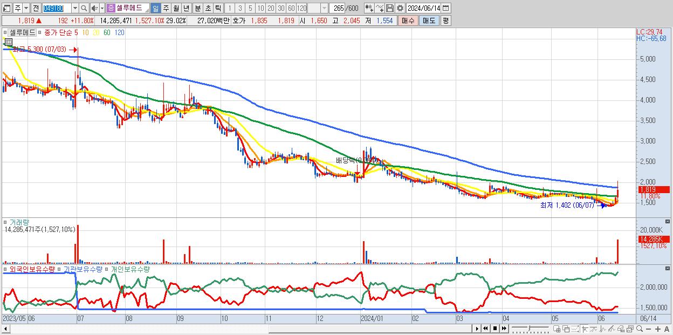Select the 주 weekly period toggle
673x335 pixels.
coord(166,9)
